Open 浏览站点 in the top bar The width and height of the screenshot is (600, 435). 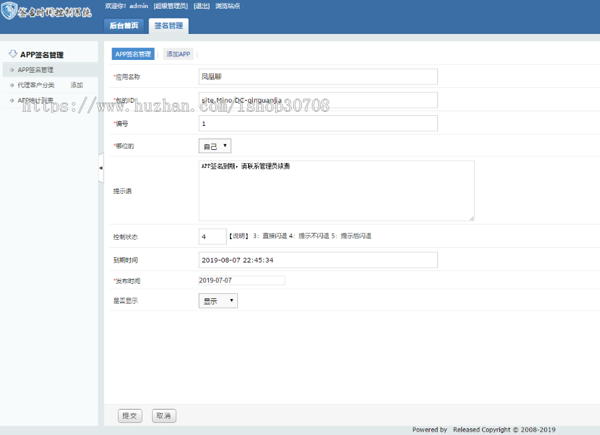[x=227, y=5]
